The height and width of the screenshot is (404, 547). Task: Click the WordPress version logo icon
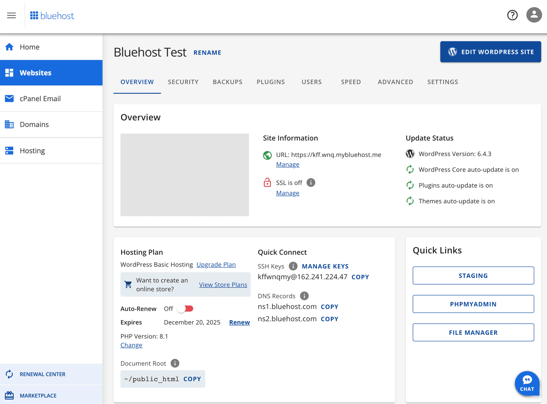point(410,154)
